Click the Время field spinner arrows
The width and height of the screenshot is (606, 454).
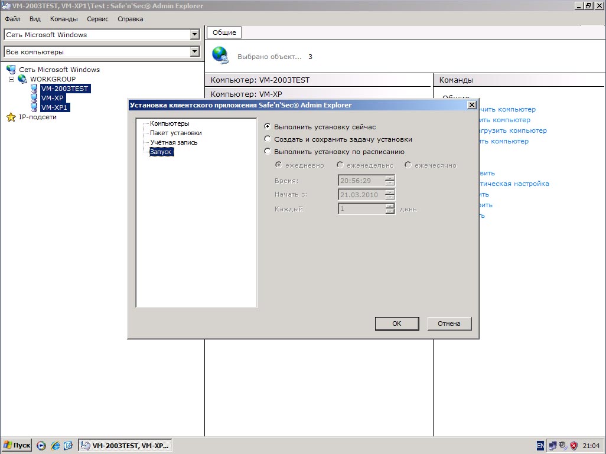[390, 181]
